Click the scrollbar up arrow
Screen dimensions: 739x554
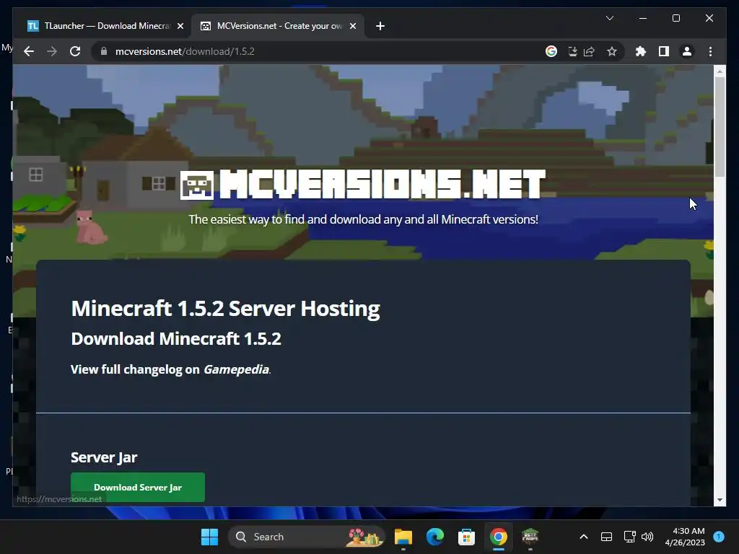[x=720, y=71]
